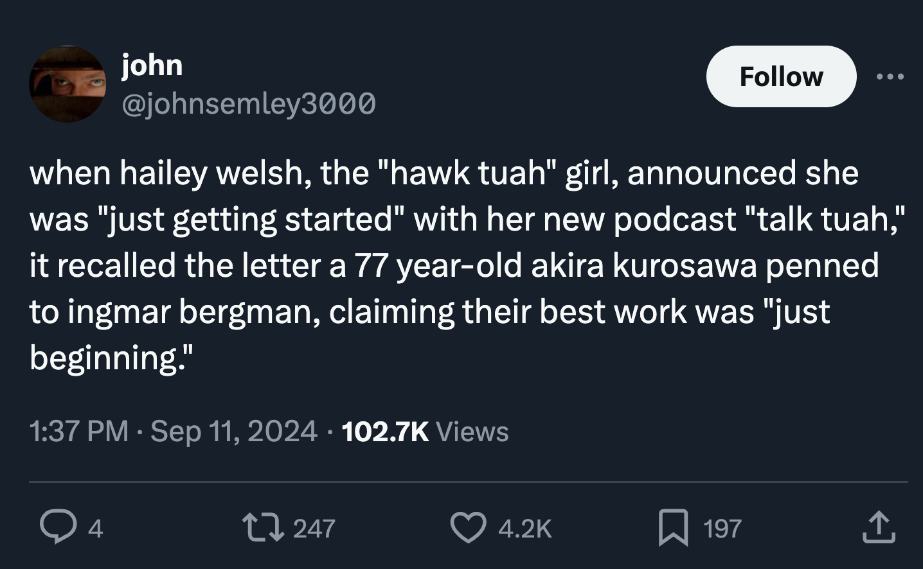923x569 pixels.
Task: Visit the @johnsemley3000 handle link
Action: [249, 103]
